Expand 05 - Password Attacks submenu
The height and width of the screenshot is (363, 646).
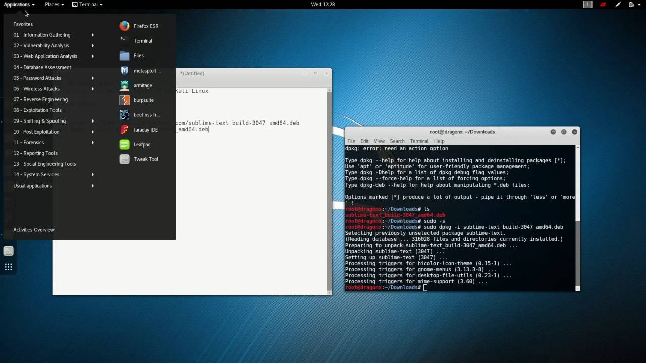coord(53,78)
